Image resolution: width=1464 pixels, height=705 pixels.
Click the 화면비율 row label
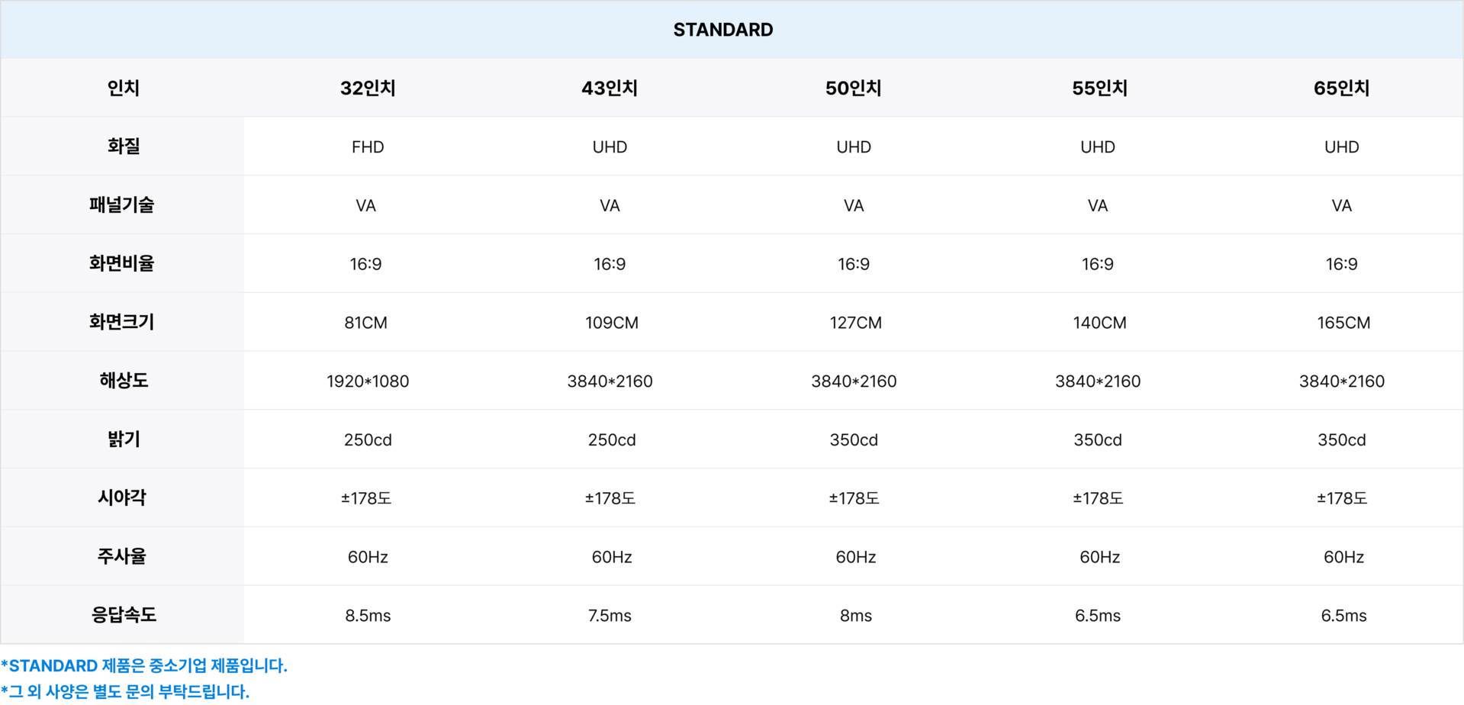(122, 264)
